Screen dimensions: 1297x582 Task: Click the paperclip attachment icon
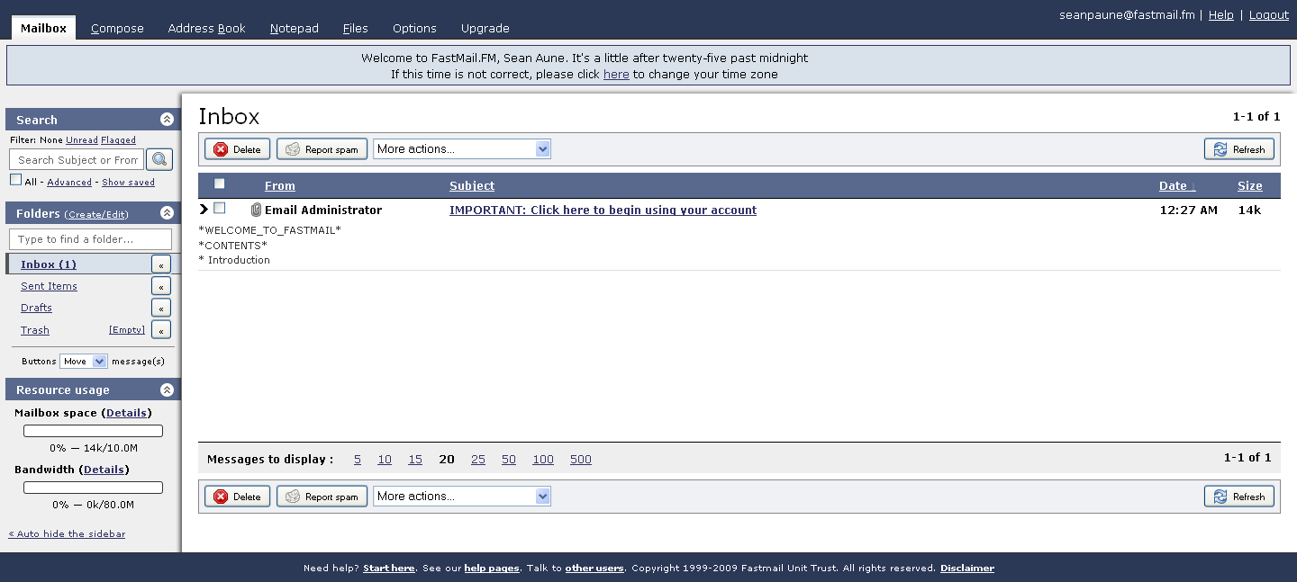[x=256, y=210]
